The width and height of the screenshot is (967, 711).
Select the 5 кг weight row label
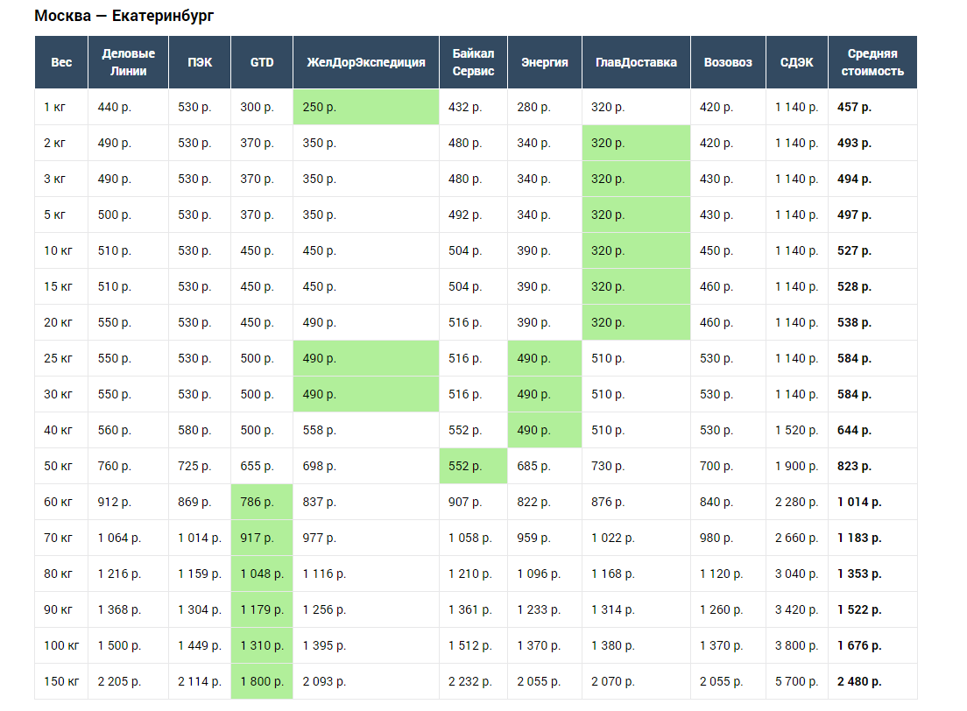click(54, 215)
